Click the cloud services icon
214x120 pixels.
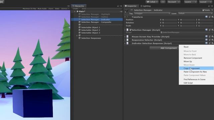pyautogui.click(x=163, y=2)
